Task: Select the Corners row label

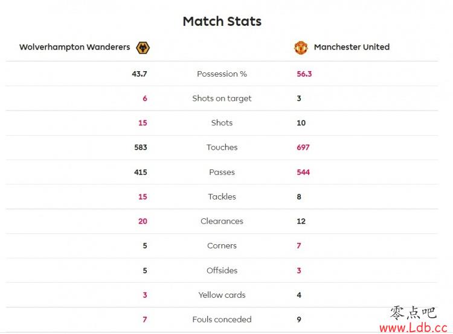Action: click(x=222, y=246)
